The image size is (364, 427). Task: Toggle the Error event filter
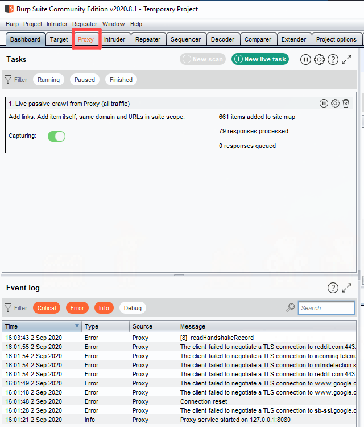[x=77, y=307]
